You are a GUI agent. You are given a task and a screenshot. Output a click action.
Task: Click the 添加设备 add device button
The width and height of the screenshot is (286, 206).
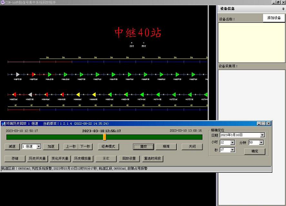[x=274, y=18]
